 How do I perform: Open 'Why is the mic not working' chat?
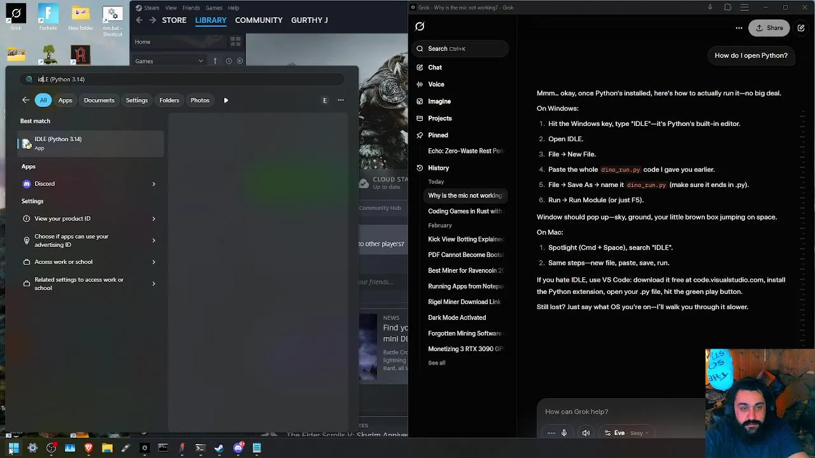click(x=465, y=195)
